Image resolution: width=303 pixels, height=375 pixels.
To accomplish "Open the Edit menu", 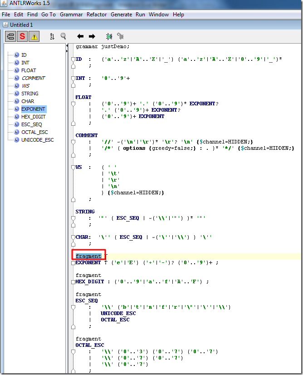I will (19, 15).
